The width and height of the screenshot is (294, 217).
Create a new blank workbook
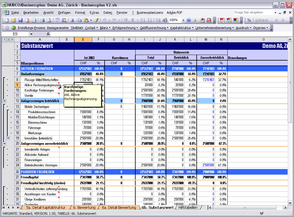pos(7,20)
